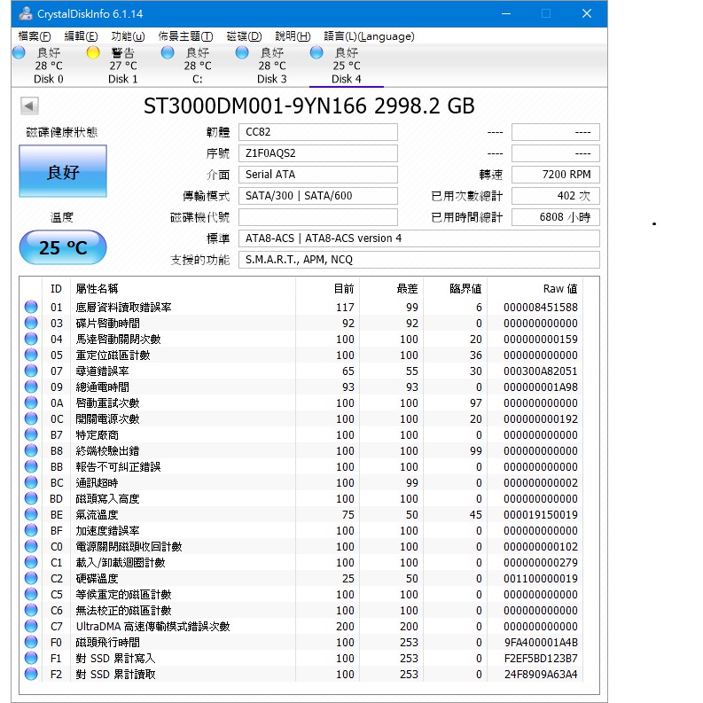Viewport: 703px width, 703px height.
Task: Click status orb for attribute 05
Action: click(31, 355)
